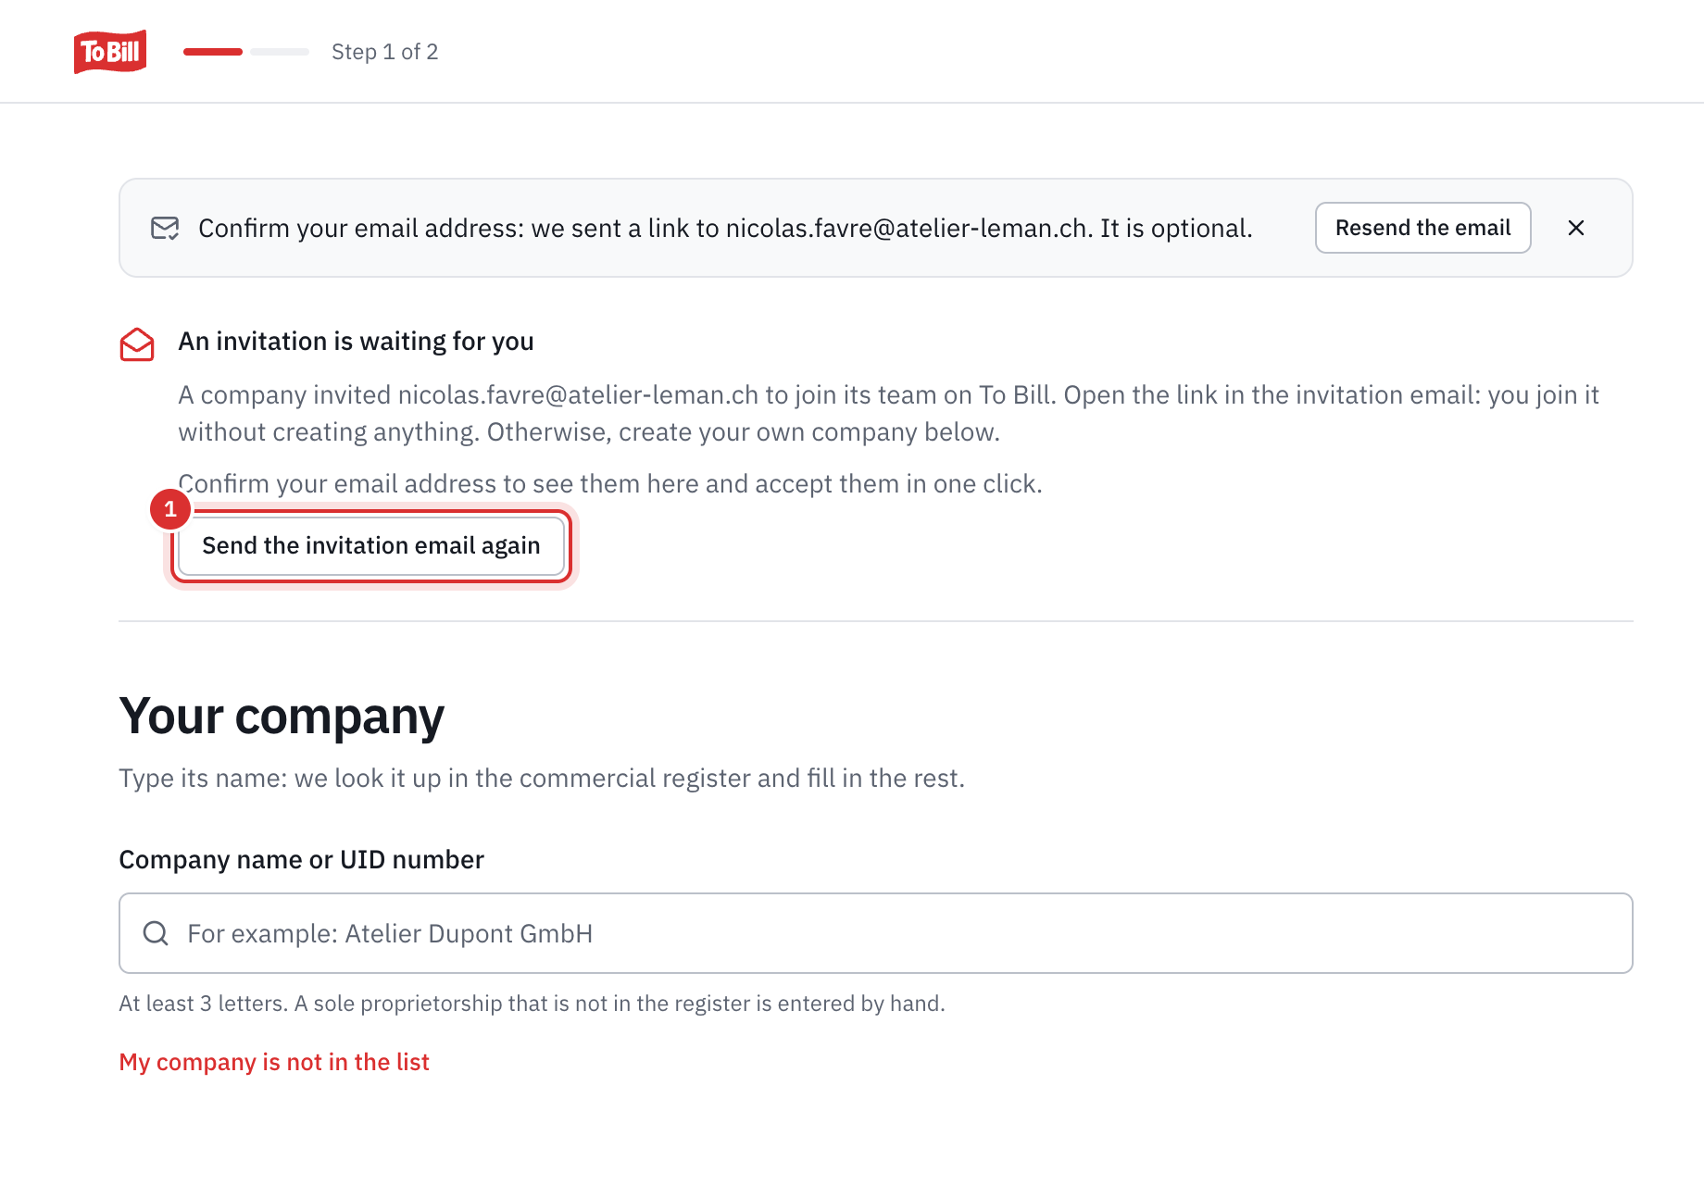The image size is (1704, 1185).
Task: Click the Company name or UID number label
Action: 301,860
